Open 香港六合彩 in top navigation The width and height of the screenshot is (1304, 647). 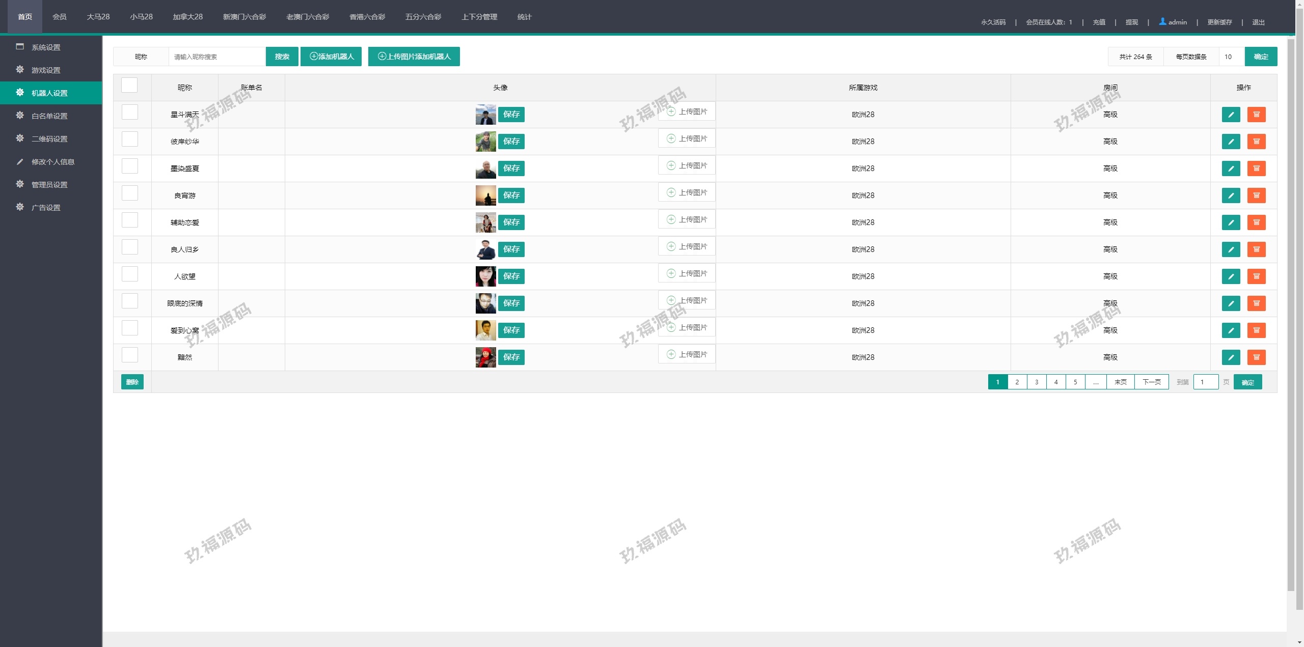click(x=367, y=17)
